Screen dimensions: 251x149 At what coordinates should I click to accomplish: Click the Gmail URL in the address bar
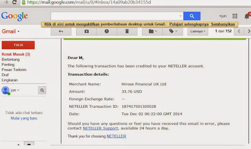(89, 2)
